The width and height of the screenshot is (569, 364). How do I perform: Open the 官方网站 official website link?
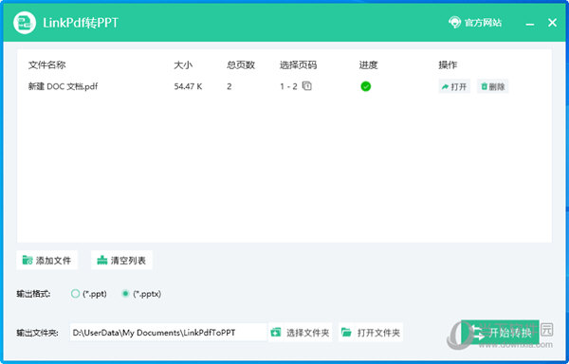[x=475, y=23]
